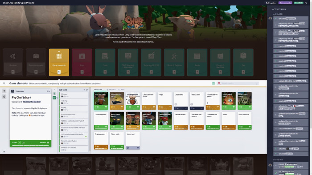Expand priority chevron on 3D model sub-card

point(68,96)
